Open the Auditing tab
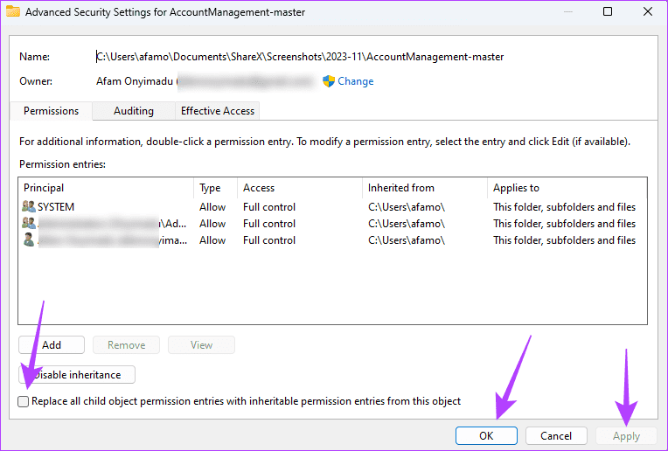 (x=134, y=111)
